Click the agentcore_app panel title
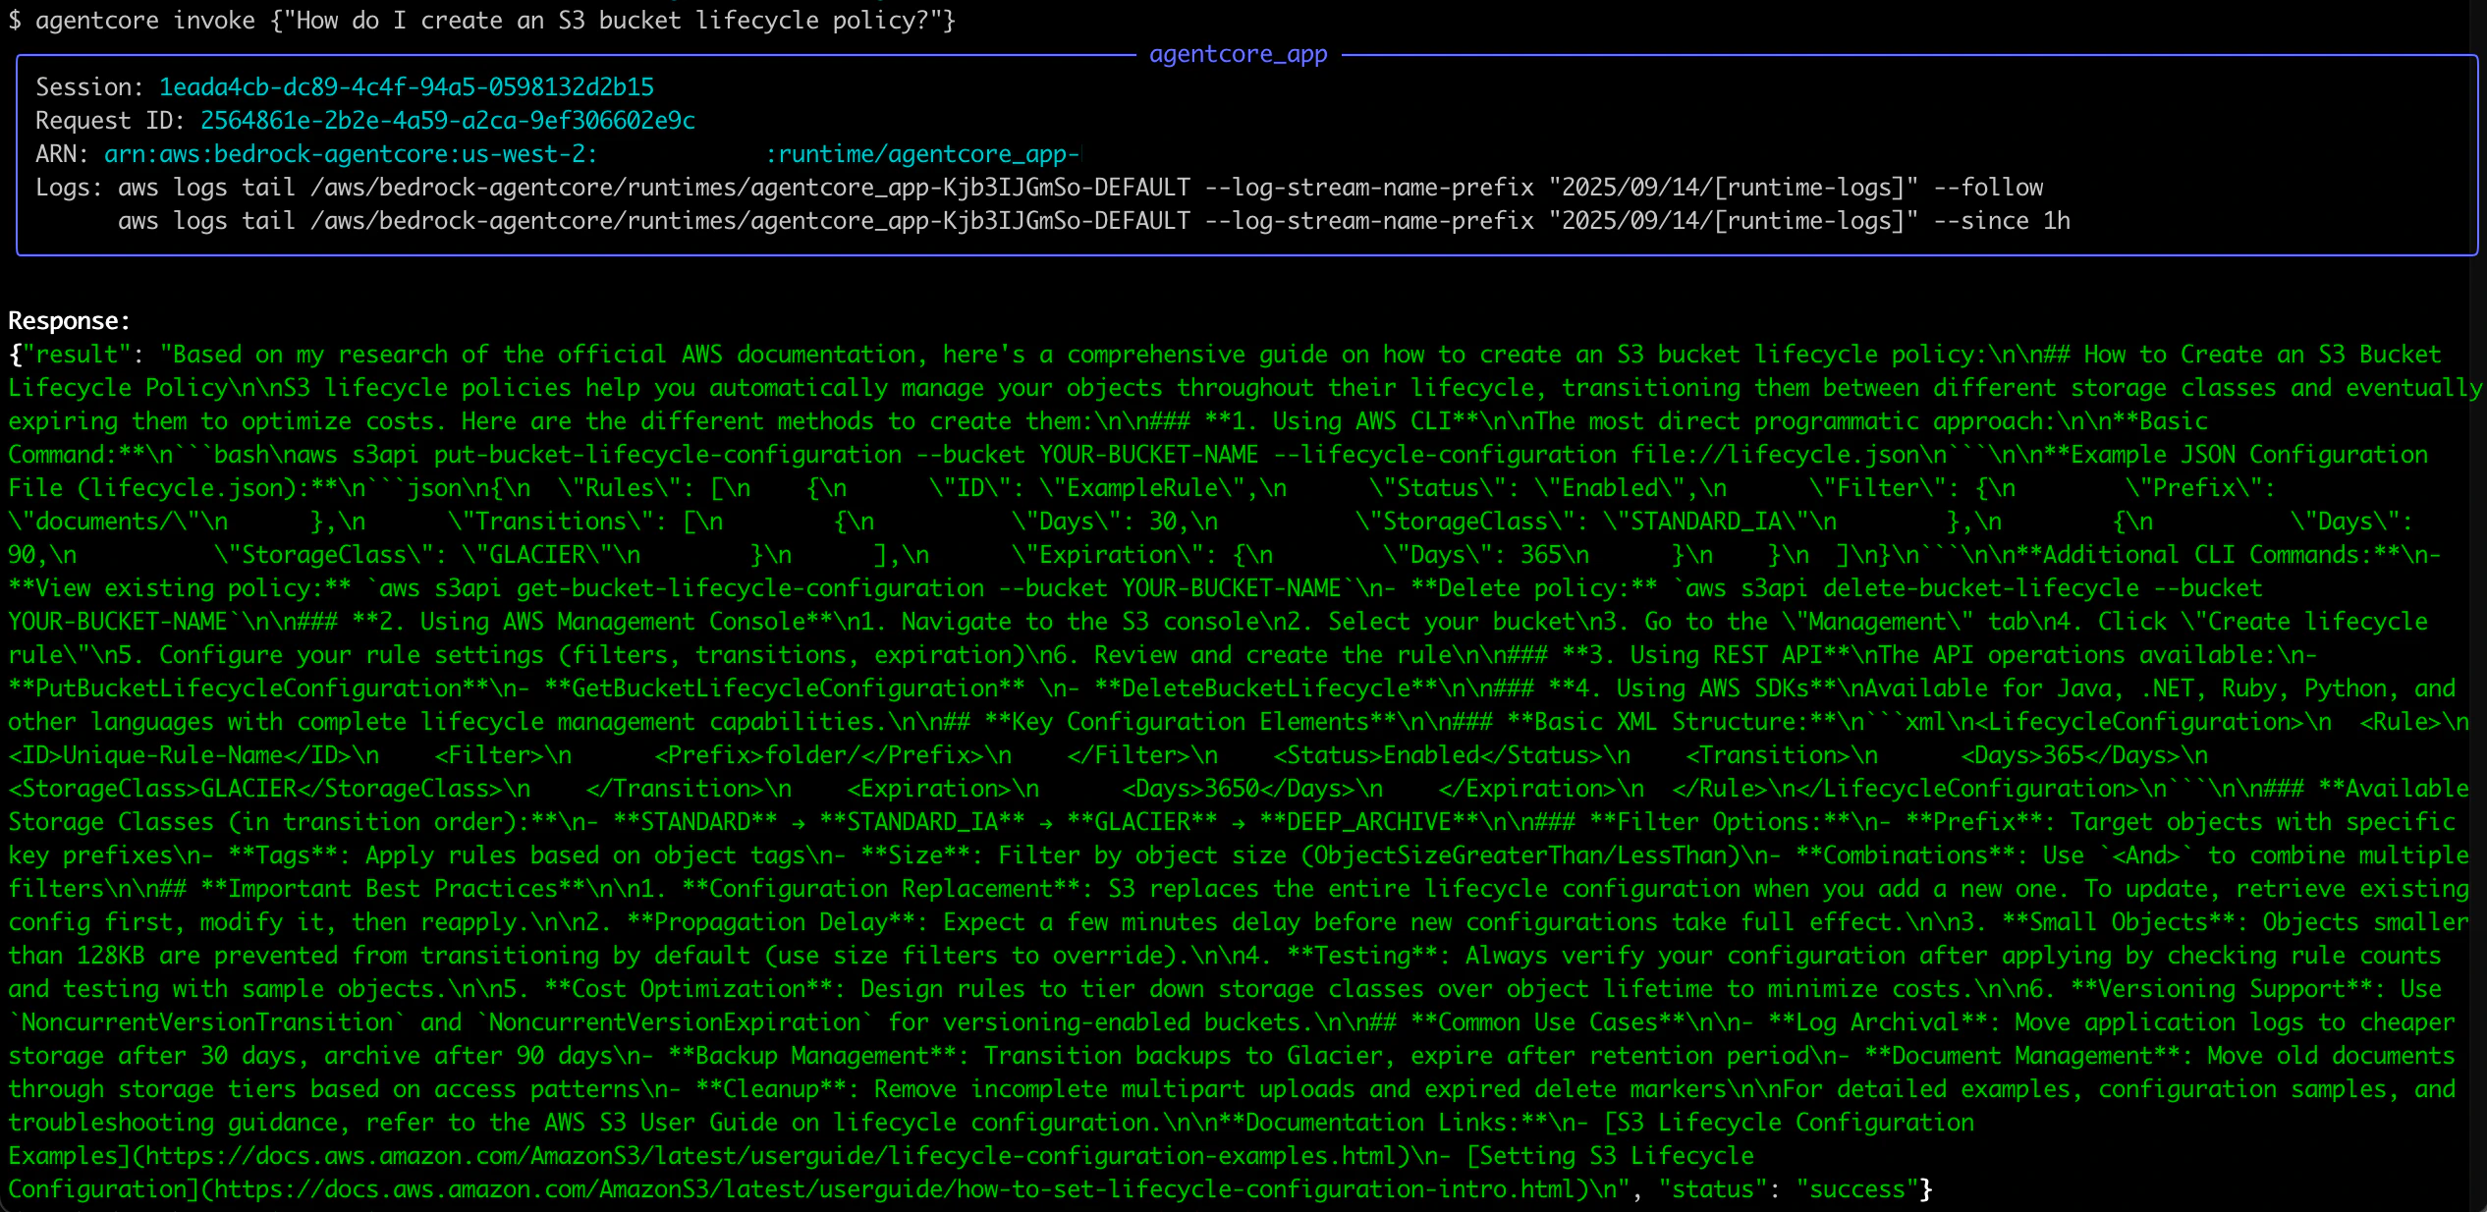 1238,54
